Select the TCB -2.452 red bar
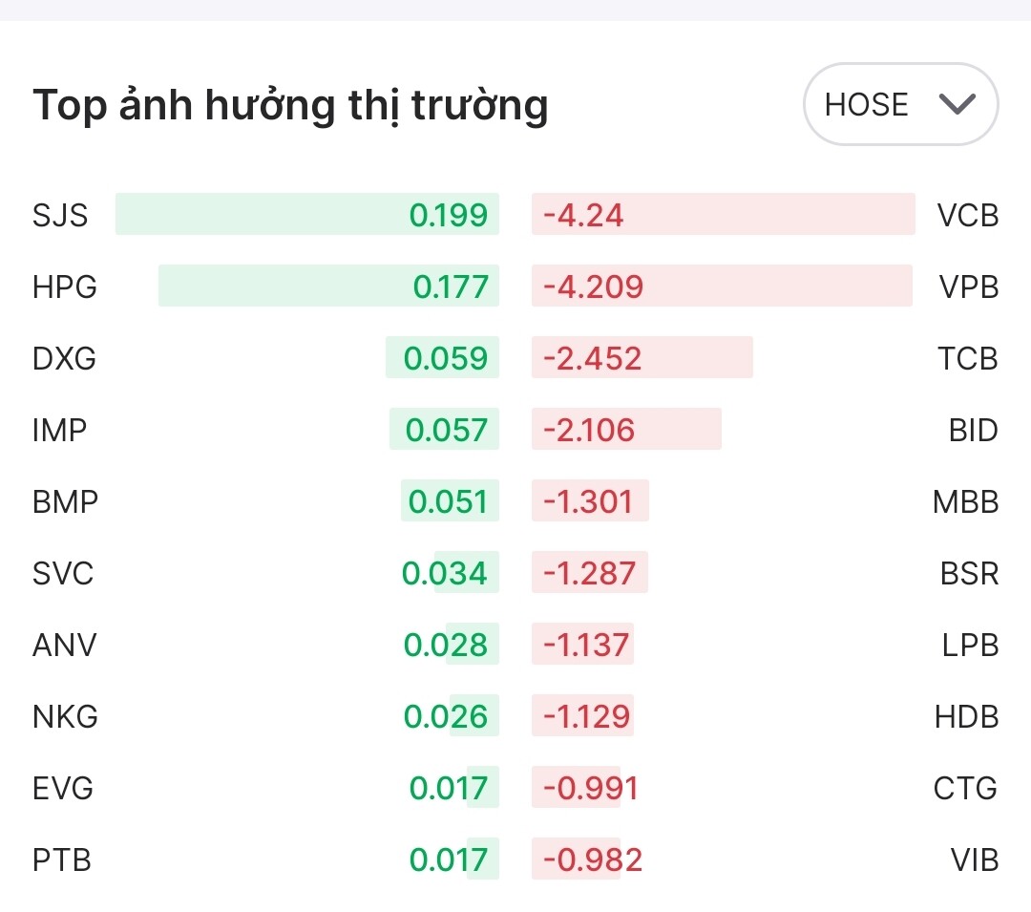The image size is (1031, 912). coord(642,358)
